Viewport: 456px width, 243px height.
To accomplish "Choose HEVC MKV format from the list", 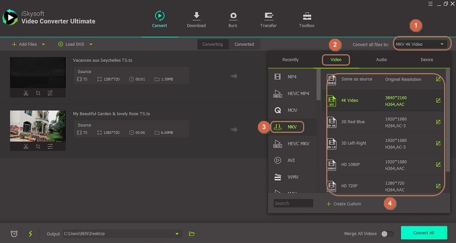I will tap(292, 144).
